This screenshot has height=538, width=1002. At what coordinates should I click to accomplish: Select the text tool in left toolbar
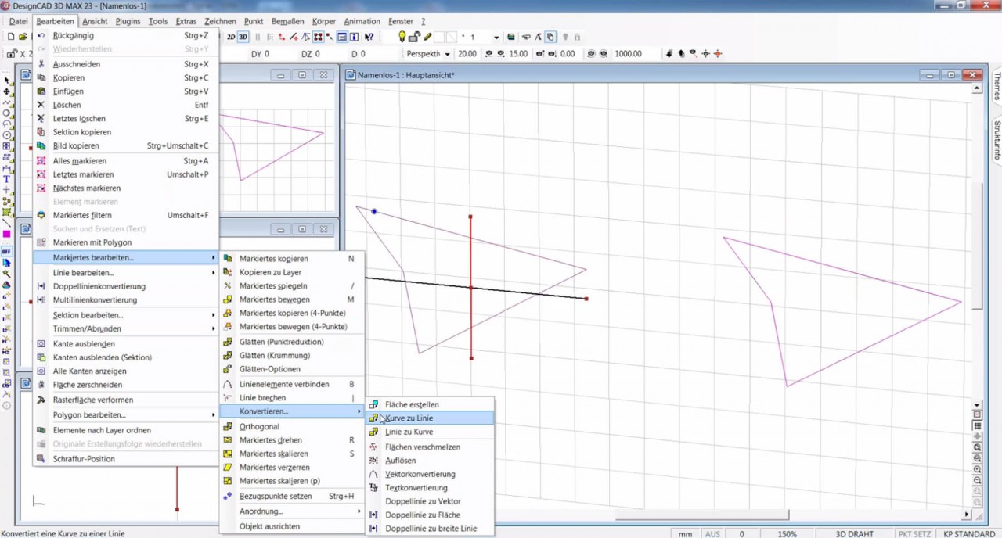point(6,178)
